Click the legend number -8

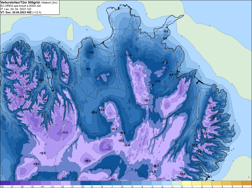102,186
